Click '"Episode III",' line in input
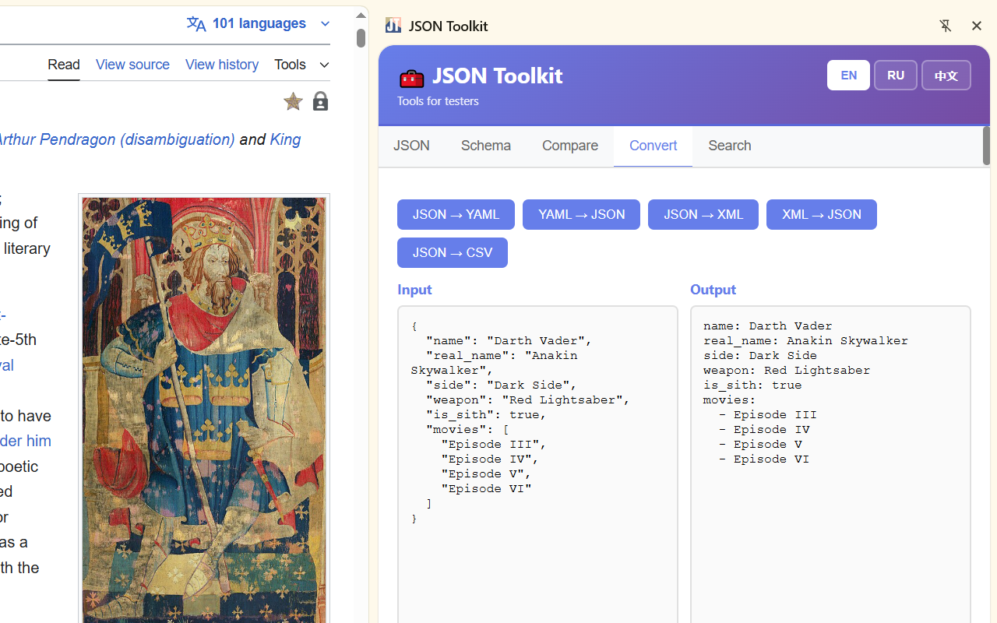 494,445
